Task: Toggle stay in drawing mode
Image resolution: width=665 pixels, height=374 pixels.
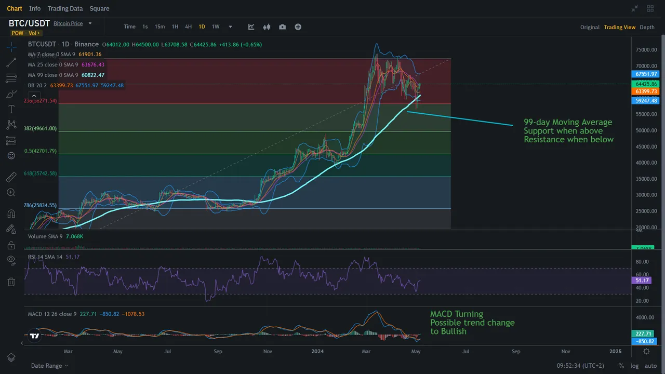Action: tap(11, 229)
